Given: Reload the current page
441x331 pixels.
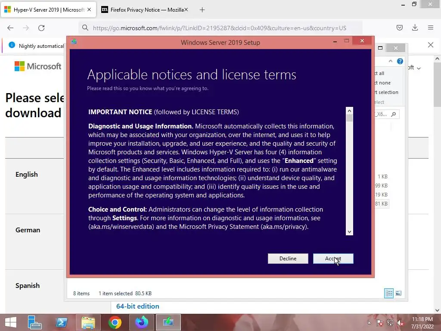Looking at the screenshot, I should [41, 28].
